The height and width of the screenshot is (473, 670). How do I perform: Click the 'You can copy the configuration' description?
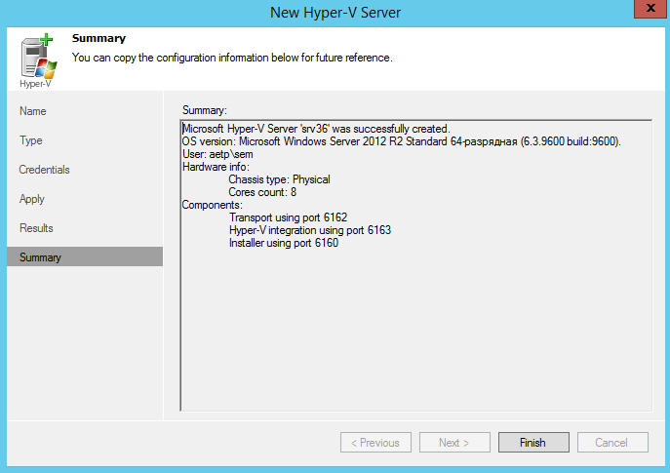click(x=232, y=58)
